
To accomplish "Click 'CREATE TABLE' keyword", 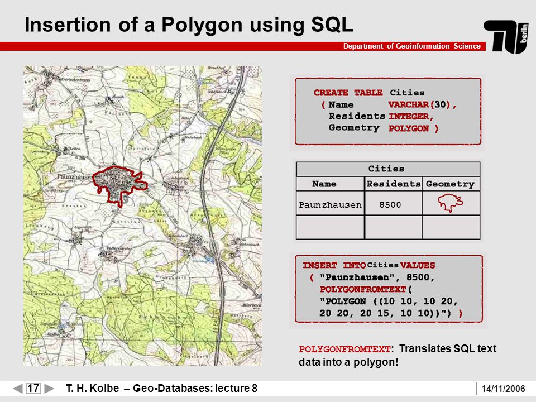I will point(348,93).
